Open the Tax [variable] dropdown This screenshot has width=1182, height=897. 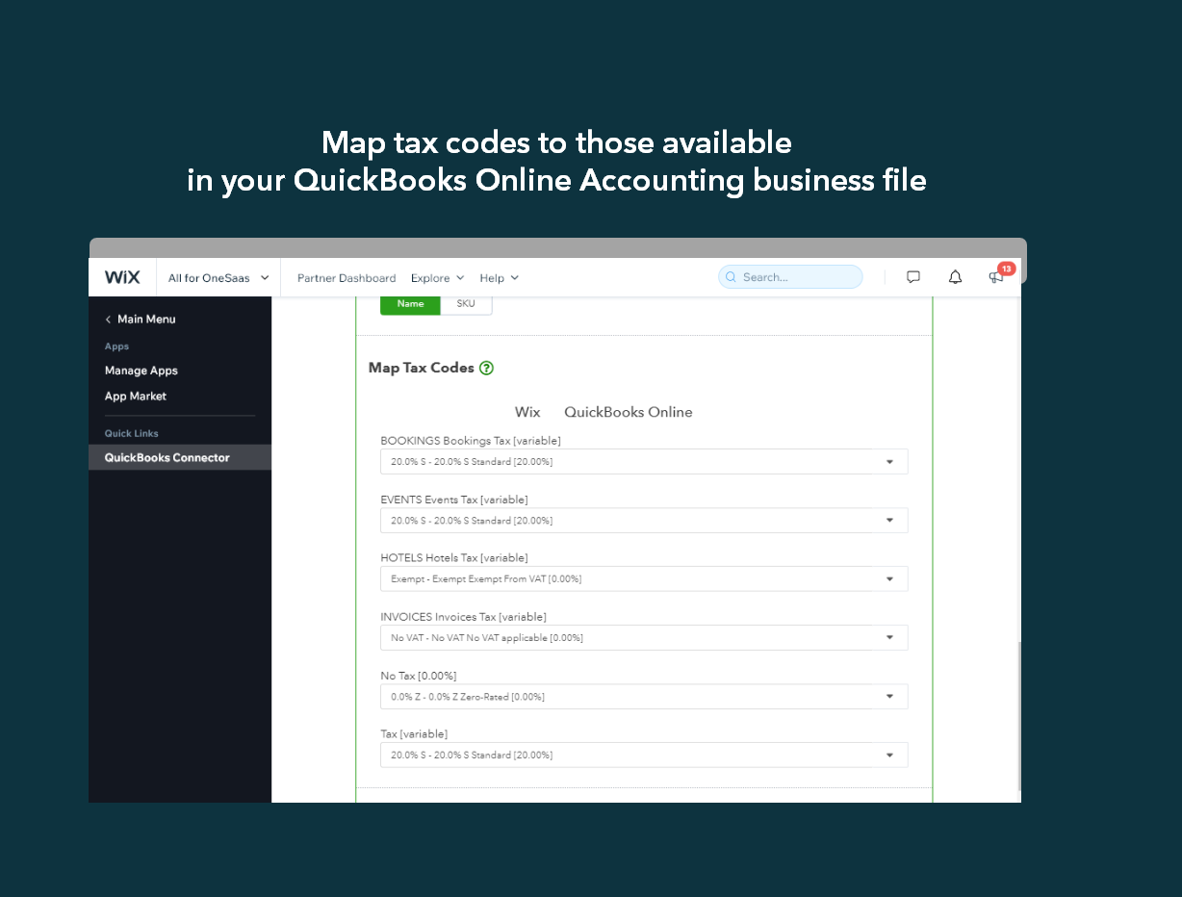click(644, 756)
